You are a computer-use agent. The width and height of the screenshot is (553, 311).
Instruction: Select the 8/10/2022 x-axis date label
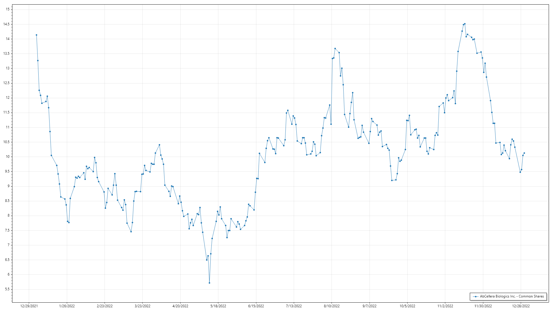point(332,306)
